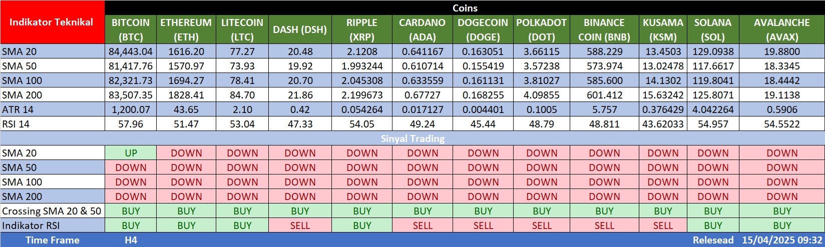Select Bitcoin's green UP signal cell
Screen dimensions: 825x247
pyautogui.click(x=131, y=153)
